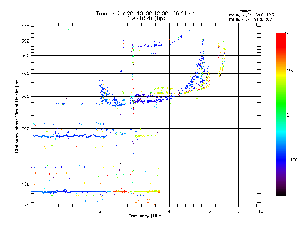Click the y-axis tick label '300'

click(25, 97)
